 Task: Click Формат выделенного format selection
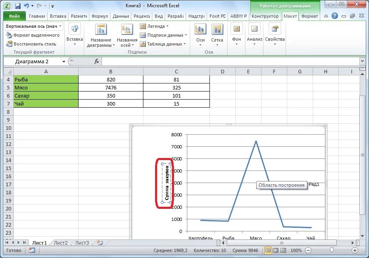coord(33,35)
